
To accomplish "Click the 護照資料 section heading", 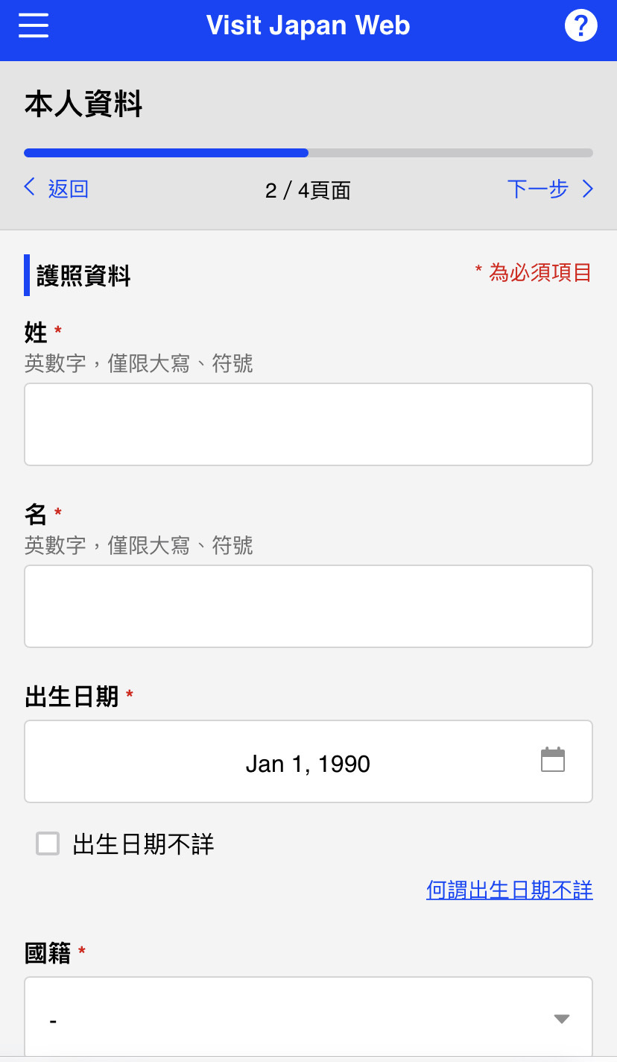I will pos(83,276).
